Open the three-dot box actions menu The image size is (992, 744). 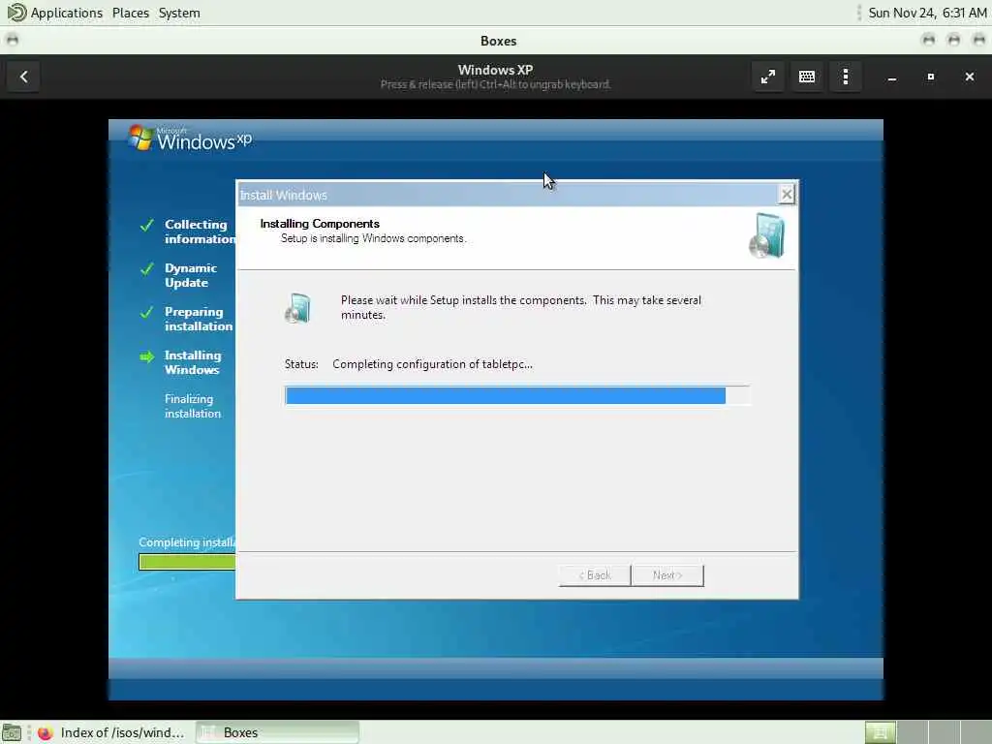pos(845,77)
